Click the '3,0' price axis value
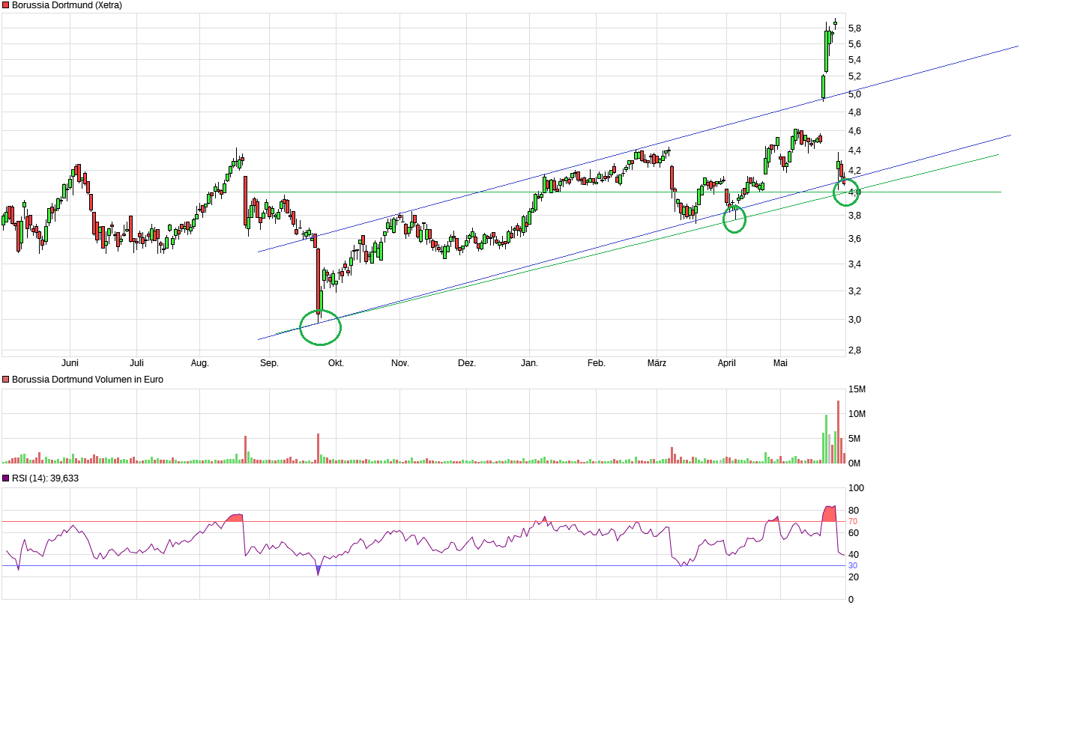Screen dimensions: 1065x736 click(x=854, y=320)
